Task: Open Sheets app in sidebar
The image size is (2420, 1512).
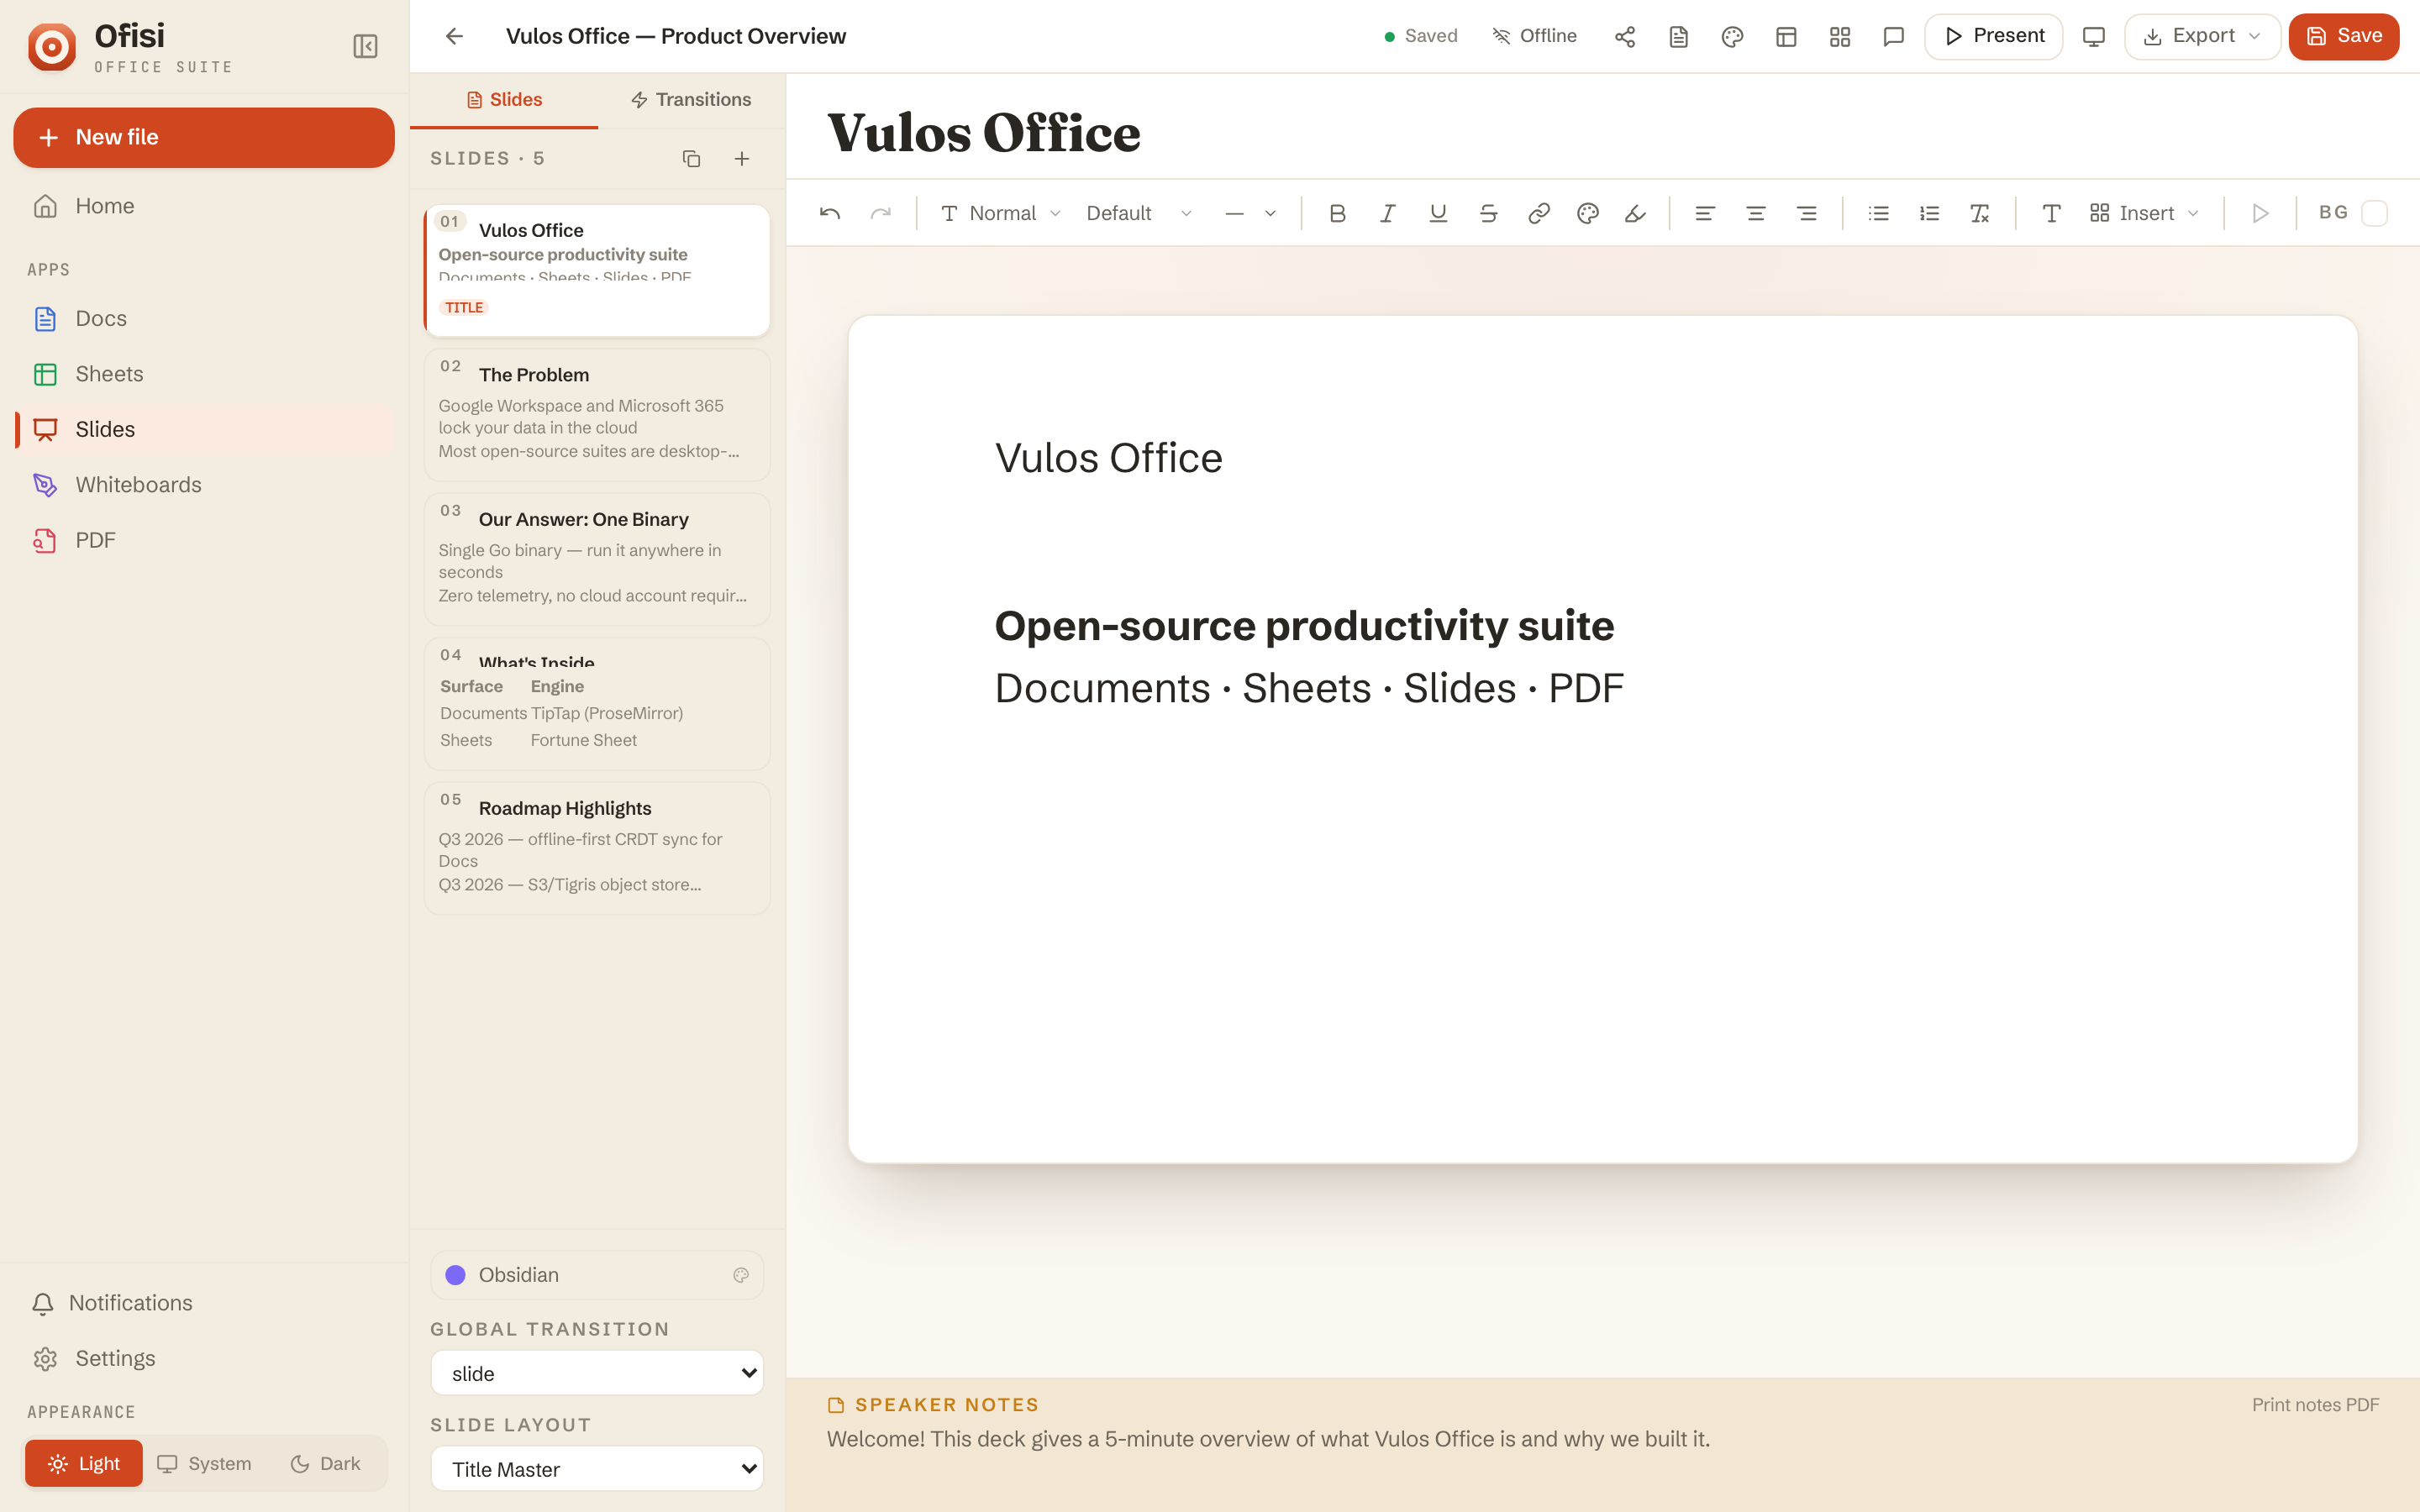Action: tap(204, 374)
